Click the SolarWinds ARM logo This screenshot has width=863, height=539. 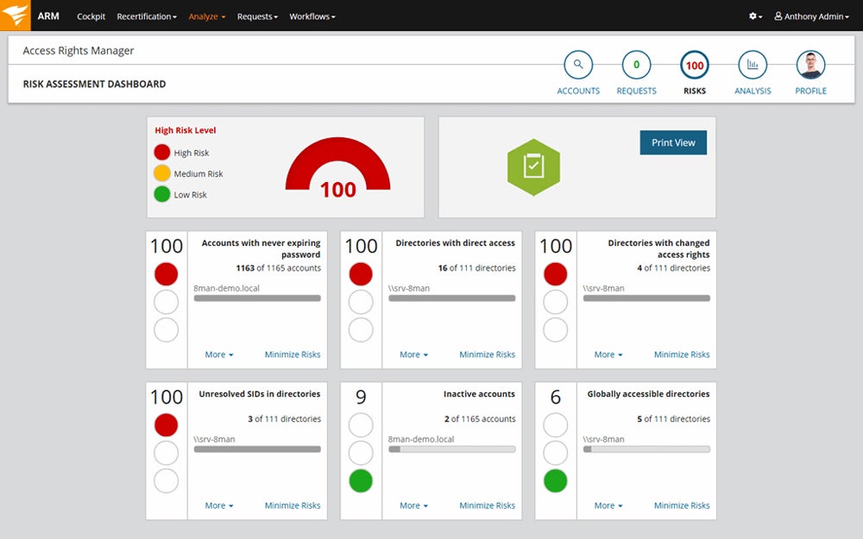[14, 15]
